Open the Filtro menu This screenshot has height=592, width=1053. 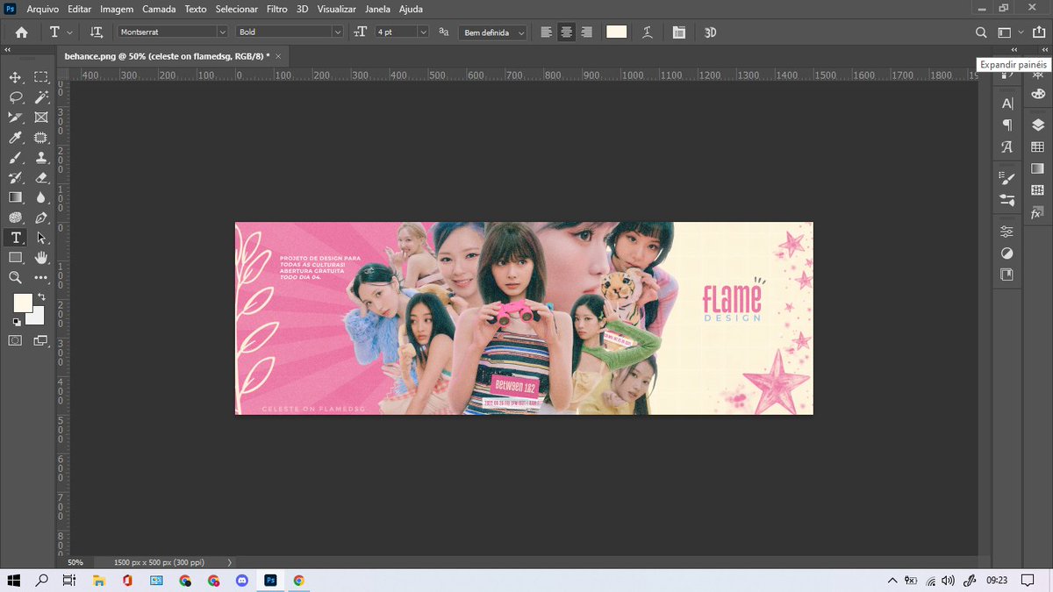pyautogui.click(x=276, y=9)
